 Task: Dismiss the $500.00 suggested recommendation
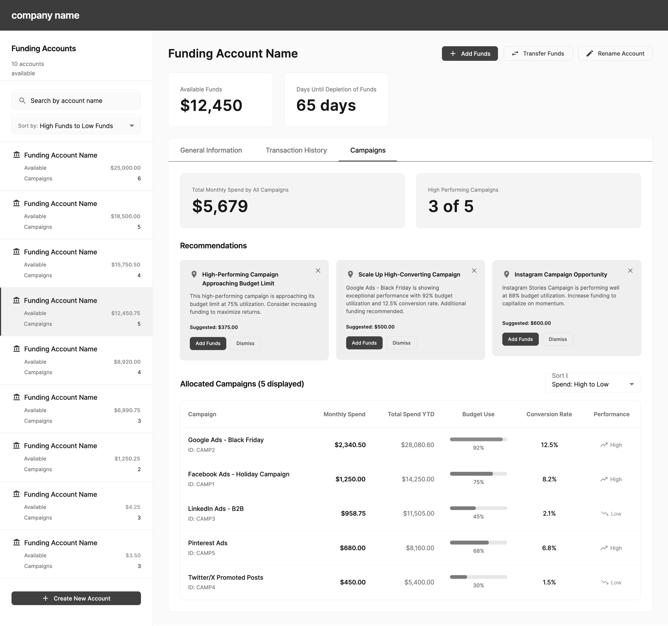(x=401, y=343)
